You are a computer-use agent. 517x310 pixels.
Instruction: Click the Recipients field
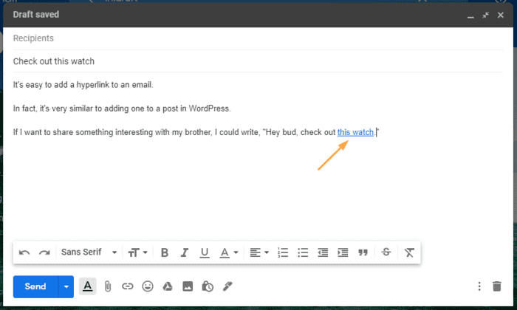click(x=258, y=38)
